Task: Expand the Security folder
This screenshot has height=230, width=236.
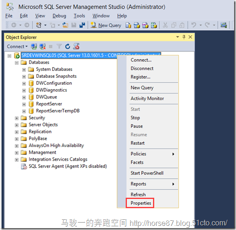Action: point(17,118)
